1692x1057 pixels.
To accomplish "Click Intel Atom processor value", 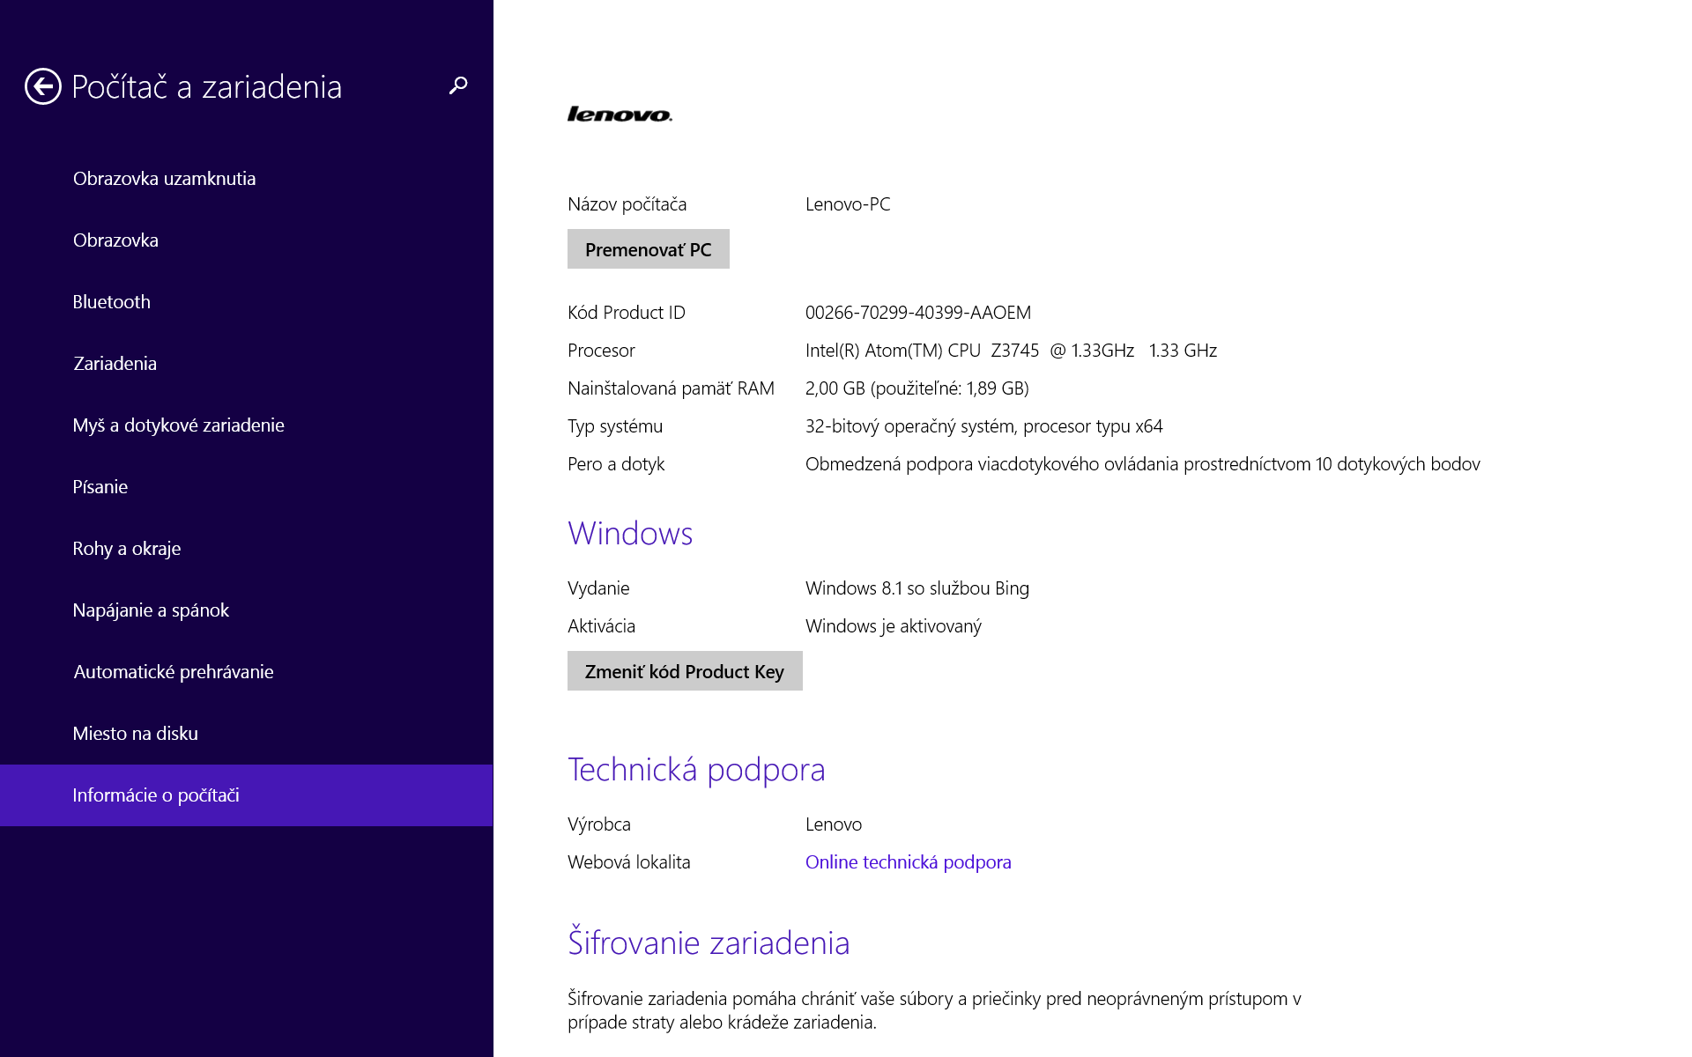I will (1011, 351).
